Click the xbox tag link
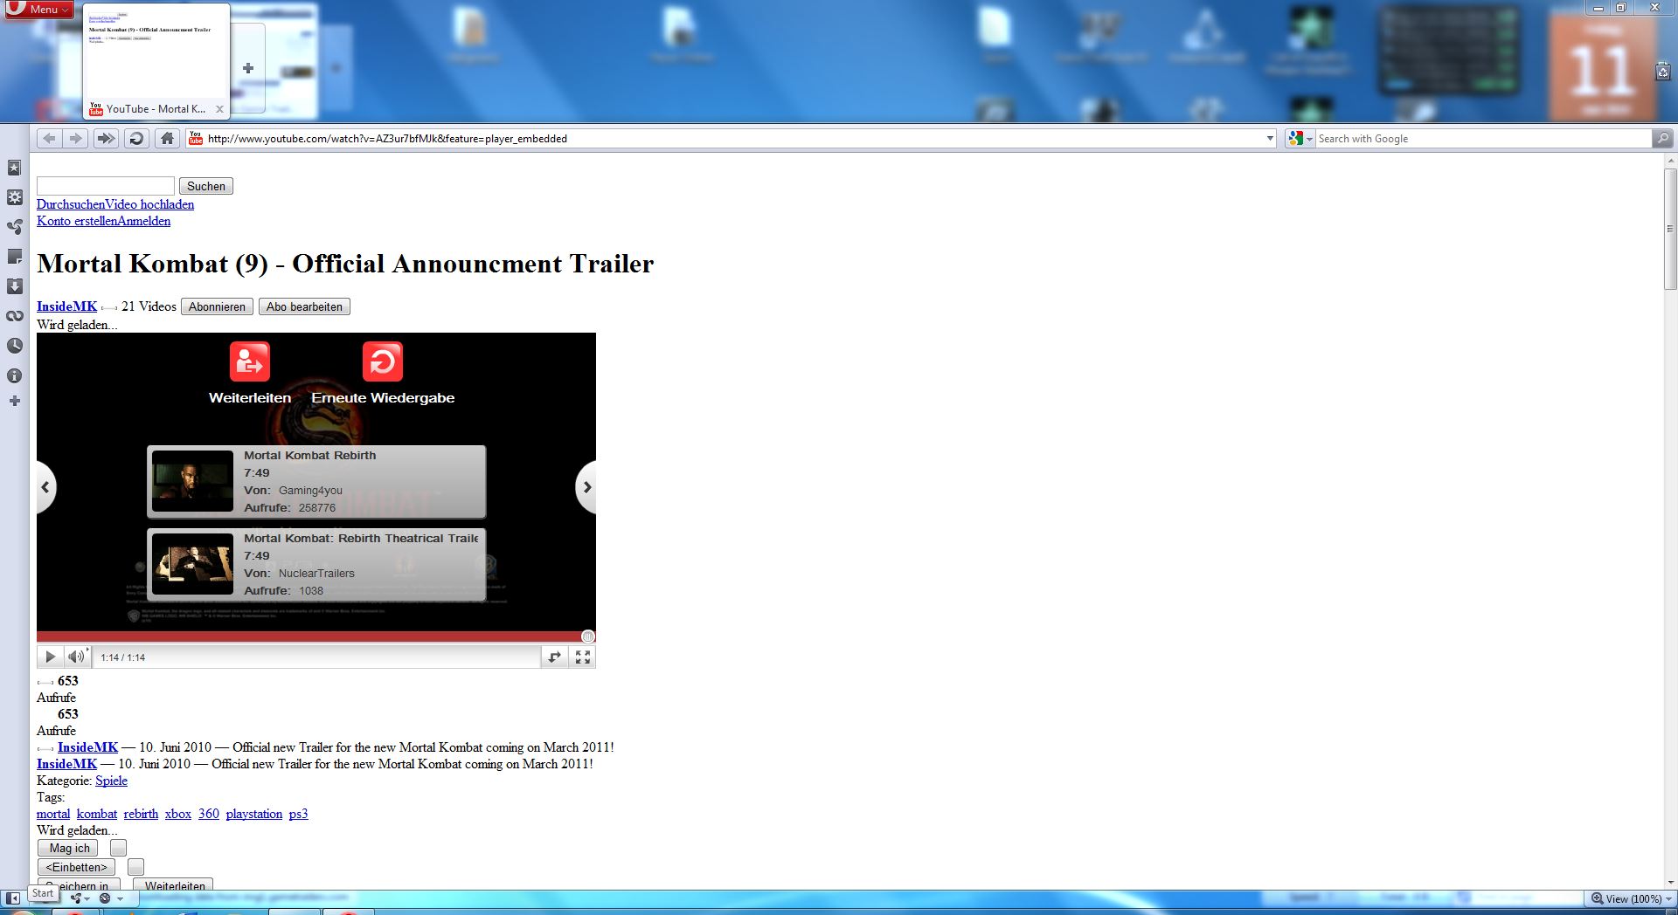This screenshot has width=1678, height=915. 178,814
